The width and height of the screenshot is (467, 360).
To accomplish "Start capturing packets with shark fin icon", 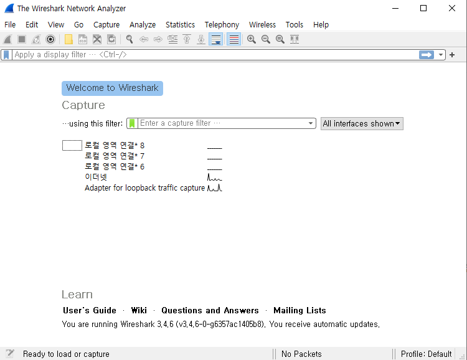I will (x=7, y=39).
